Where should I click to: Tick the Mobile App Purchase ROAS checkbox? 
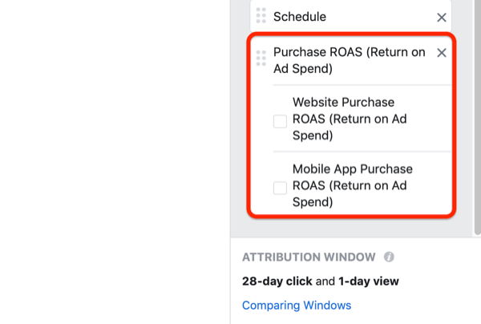click(280, 188)
